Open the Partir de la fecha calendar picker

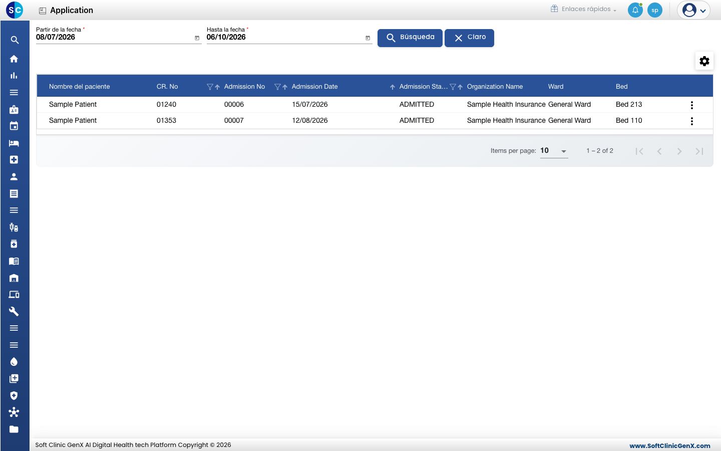pos(197,38)
